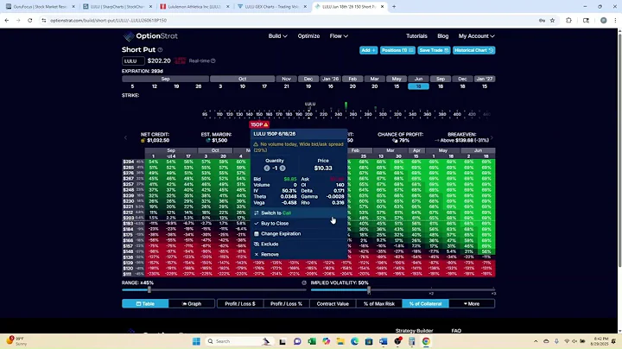622x349 pixels.
Task: Switch to Graph view
Action: coord(192,304)
